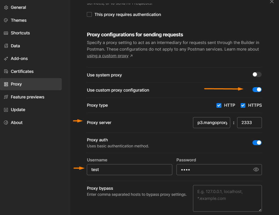The image size is (279, 215).
Task: Click the Themes palette icon
Action: 6,20
